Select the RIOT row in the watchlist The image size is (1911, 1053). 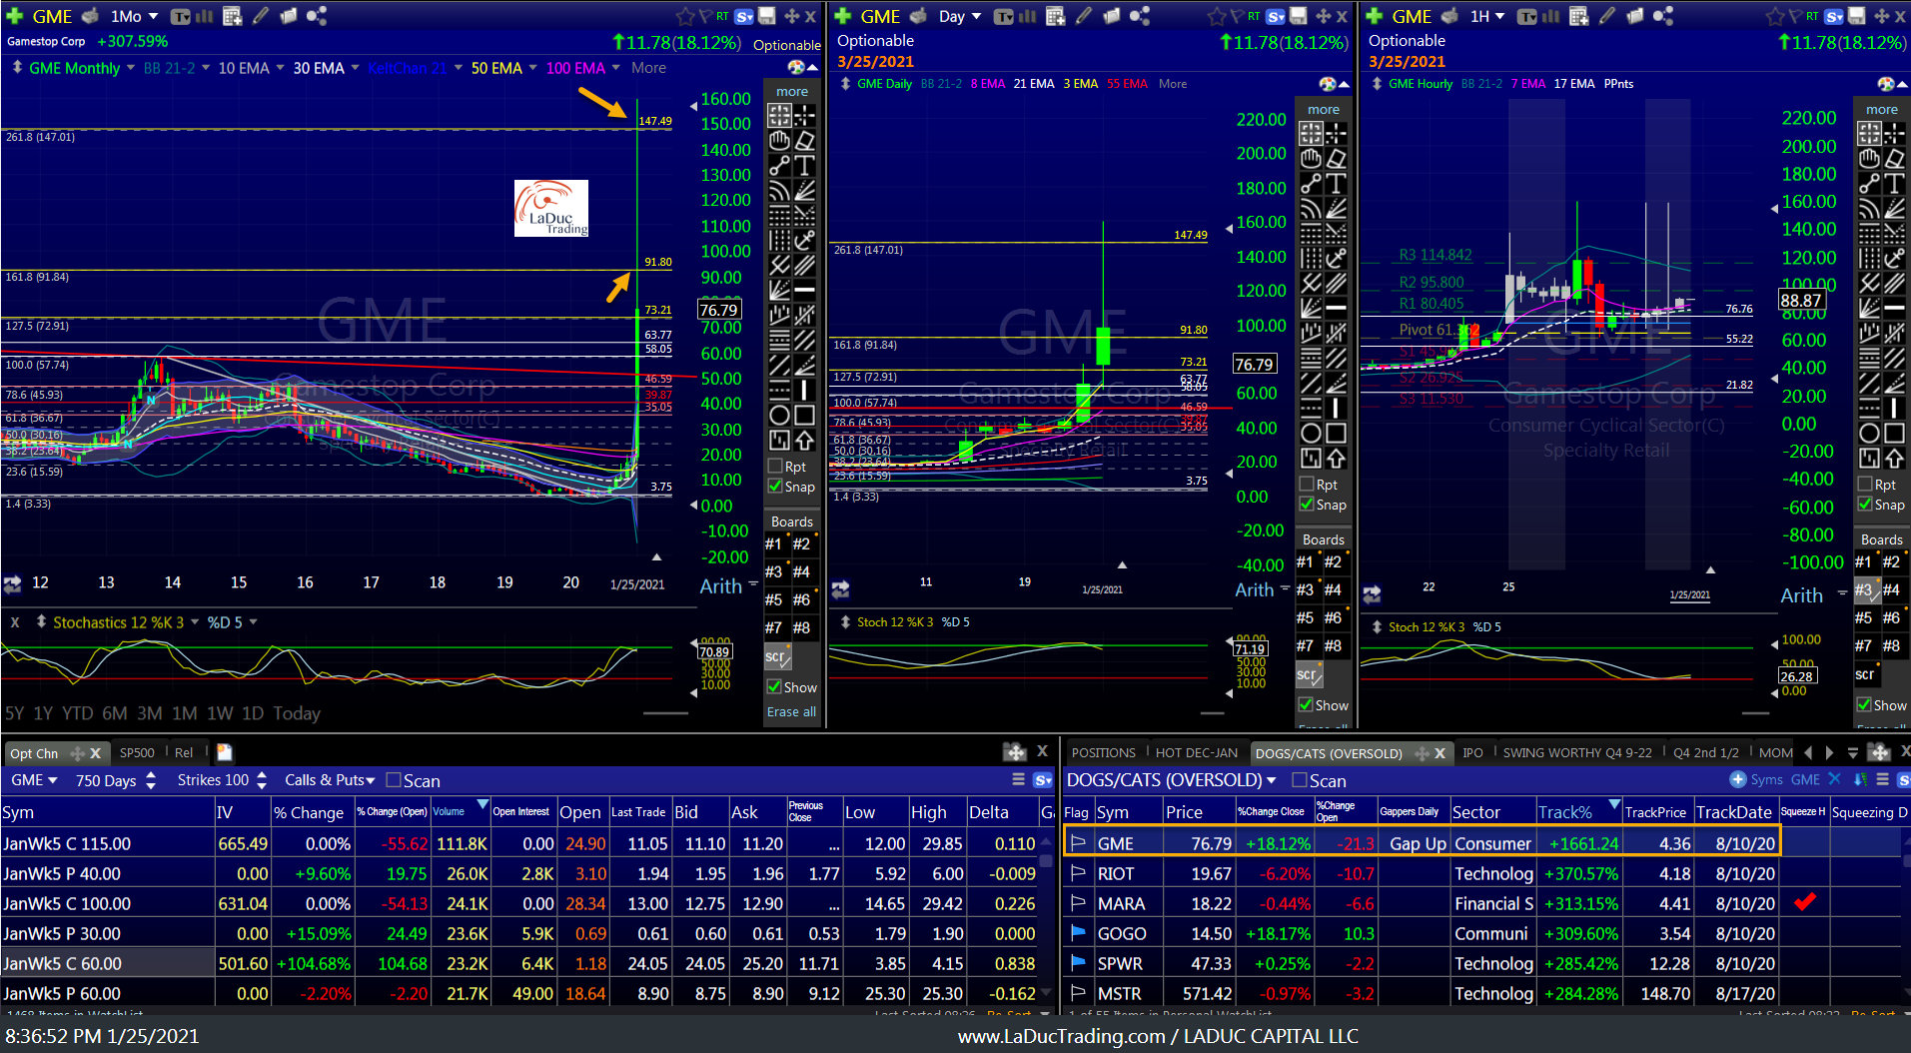point(1482,873)
